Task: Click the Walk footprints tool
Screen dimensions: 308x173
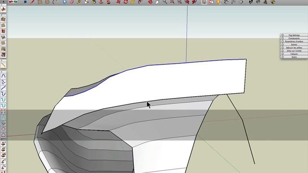Action: [x=251, y=2]
